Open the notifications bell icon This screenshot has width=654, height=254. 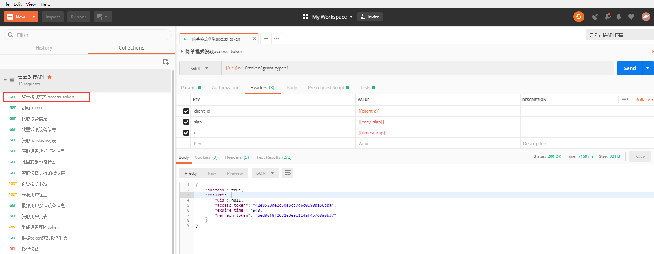click(619, 17)
